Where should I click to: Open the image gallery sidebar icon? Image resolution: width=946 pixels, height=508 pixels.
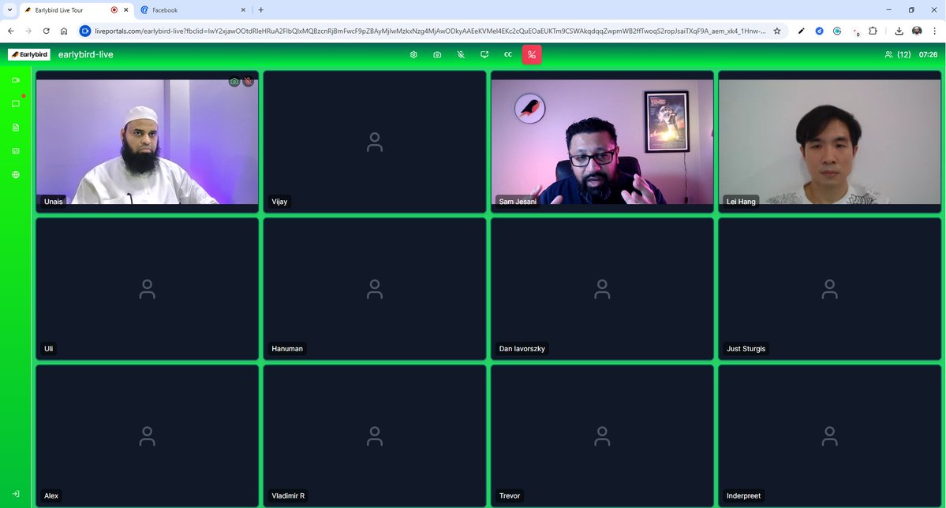coord(15,150)
